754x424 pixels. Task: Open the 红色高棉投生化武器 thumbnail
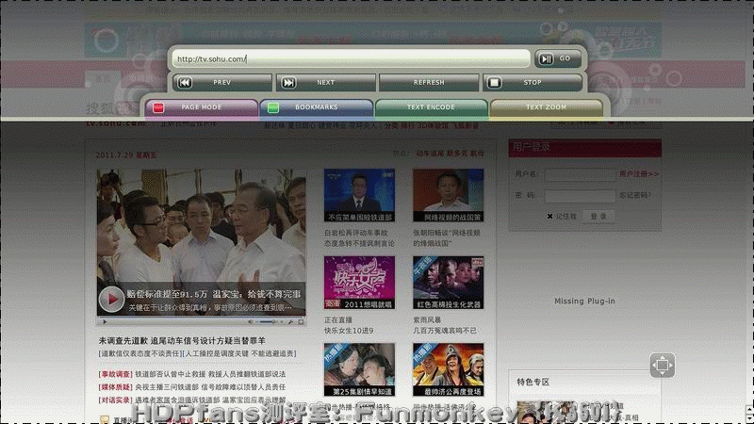[449, 283]
